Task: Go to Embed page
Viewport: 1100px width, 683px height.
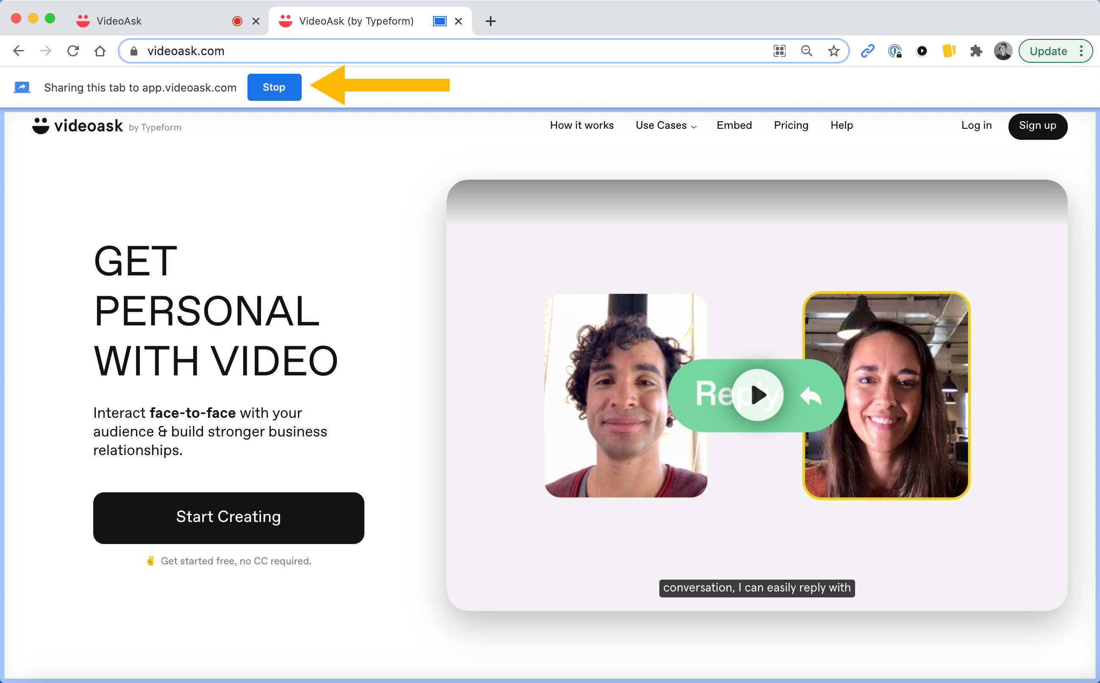Action: 734,125
